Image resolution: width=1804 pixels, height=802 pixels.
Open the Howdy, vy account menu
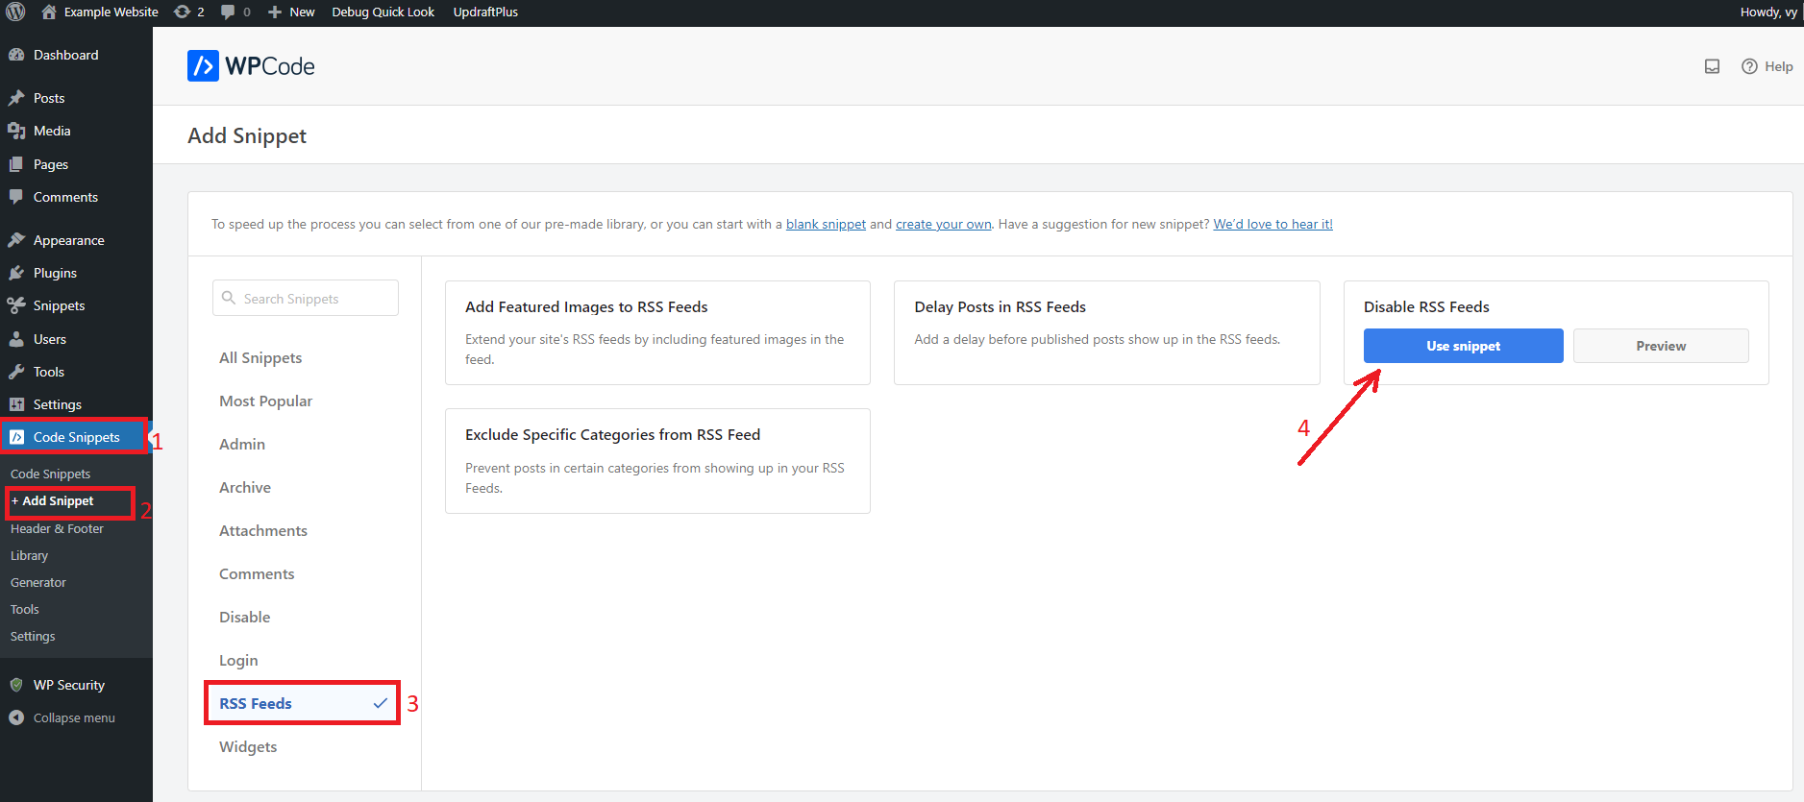1768,12
